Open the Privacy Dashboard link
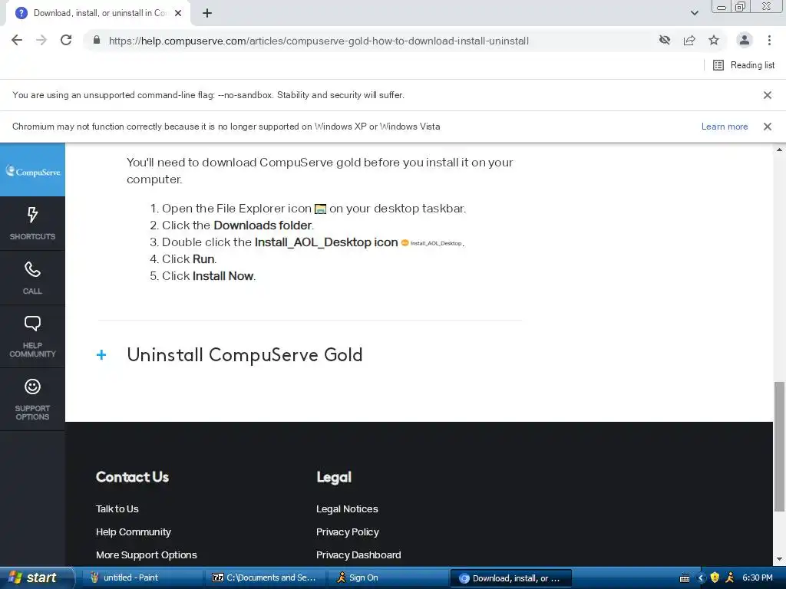The image size is (786, 589). click(358, 555)
